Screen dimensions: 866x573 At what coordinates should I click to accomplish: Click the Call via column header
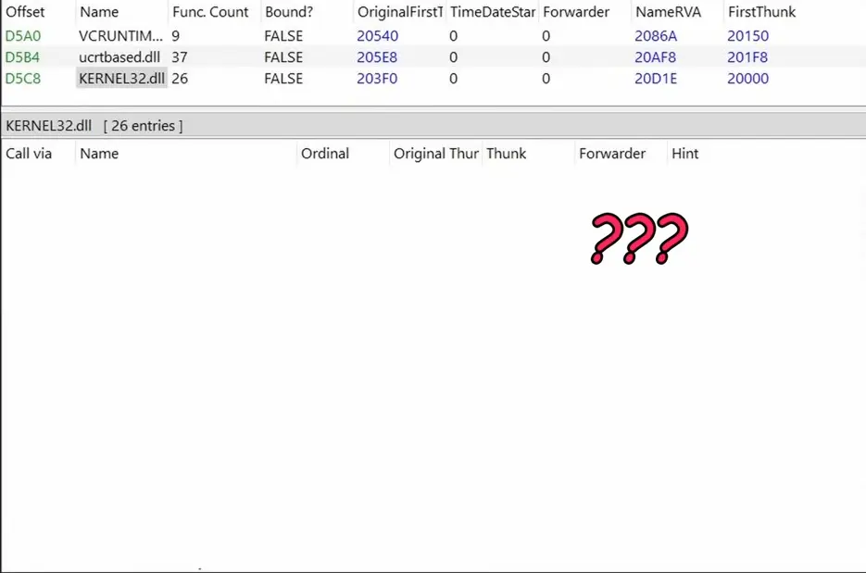click(x=29, y=154)
